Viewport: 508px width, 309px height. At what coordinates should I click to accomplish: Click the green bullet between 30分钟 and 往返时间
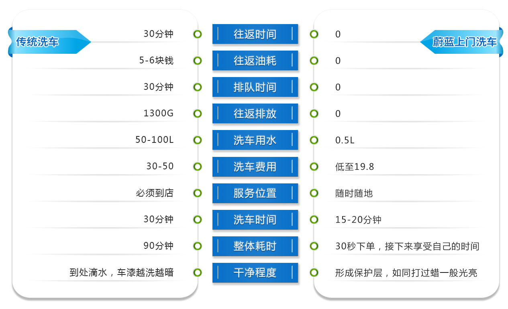[x=197, y=34]
